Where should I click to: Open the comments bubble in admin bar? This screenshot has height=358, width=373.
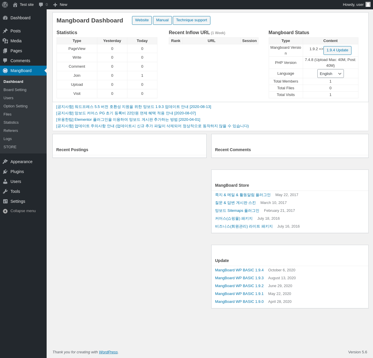click(41, 5)
